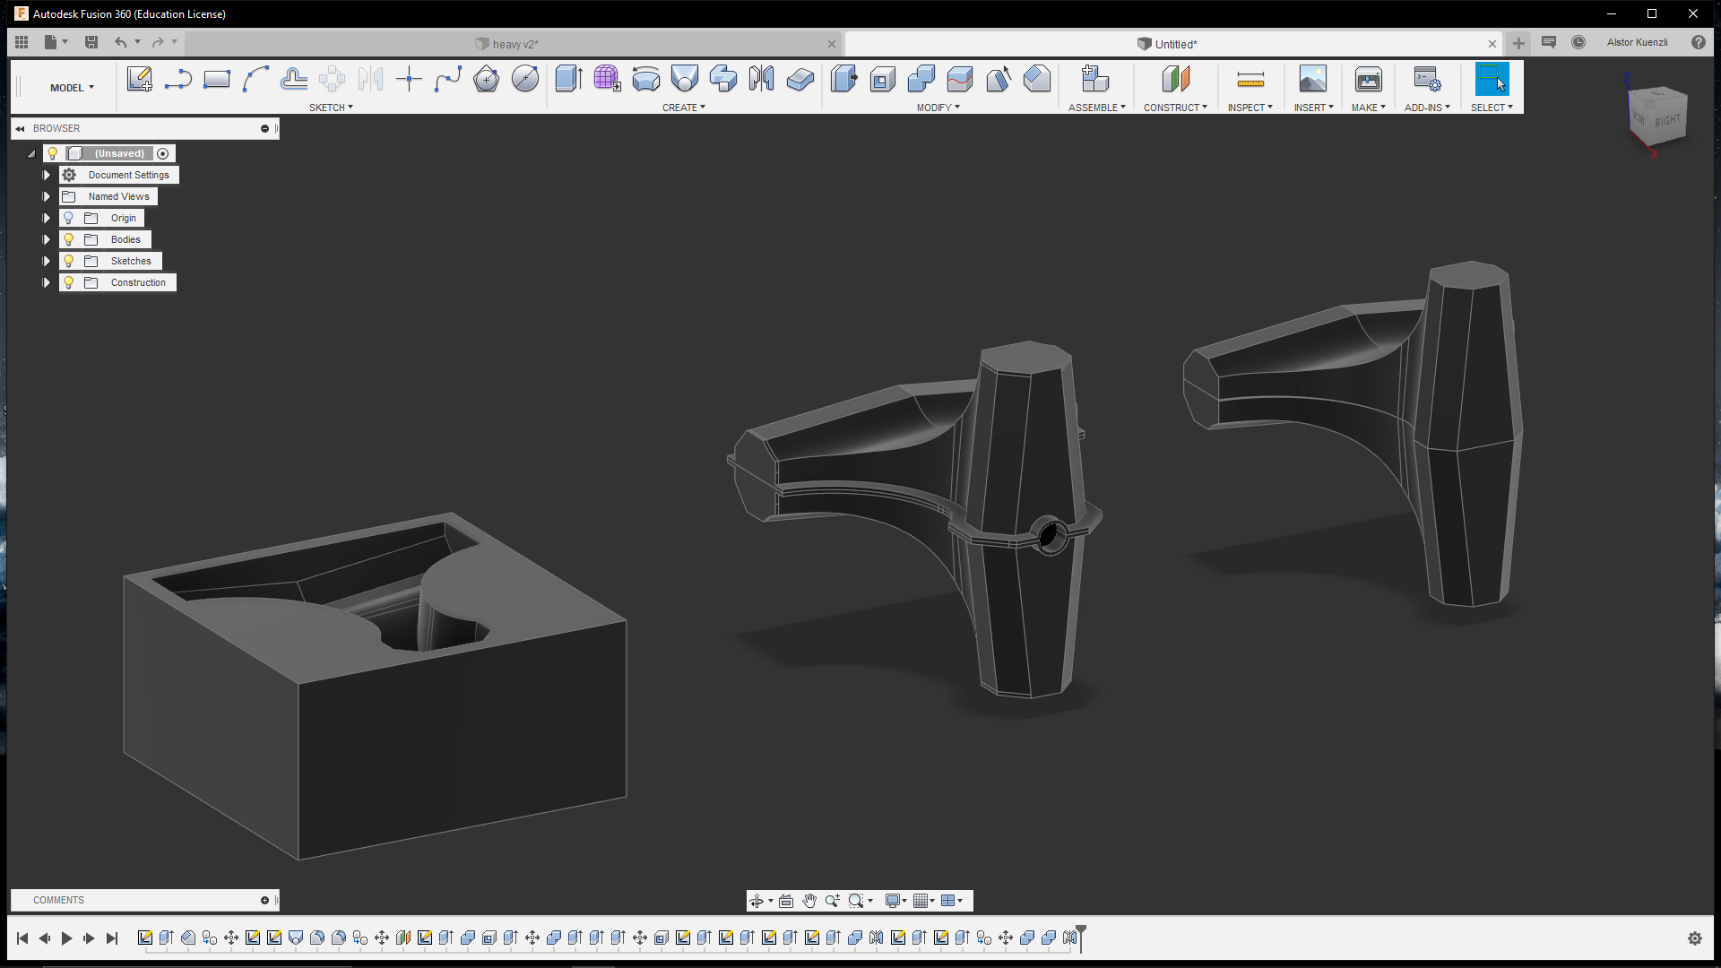This screenshot has height=968, width=1721.
Task: Select the Create Sketch tool
Action: click(x=139, y=79)
